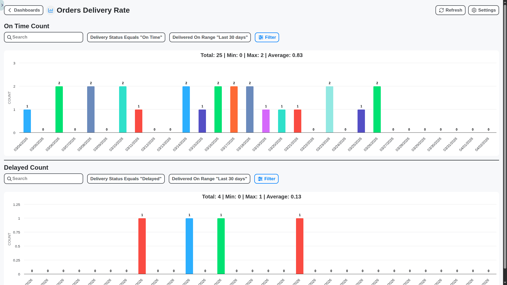Click the filter sliders icon on On Time chart
The image size is (507, 285).
pyautogui.click(x=261, y=37)
